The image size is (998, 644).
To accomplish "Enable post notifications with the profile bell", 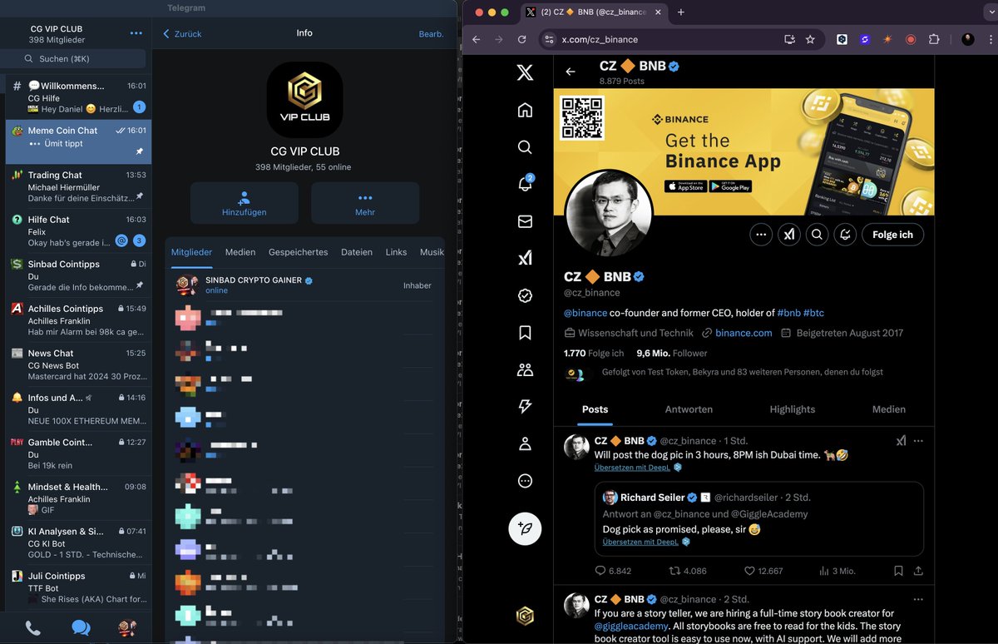I will point(845,234).
